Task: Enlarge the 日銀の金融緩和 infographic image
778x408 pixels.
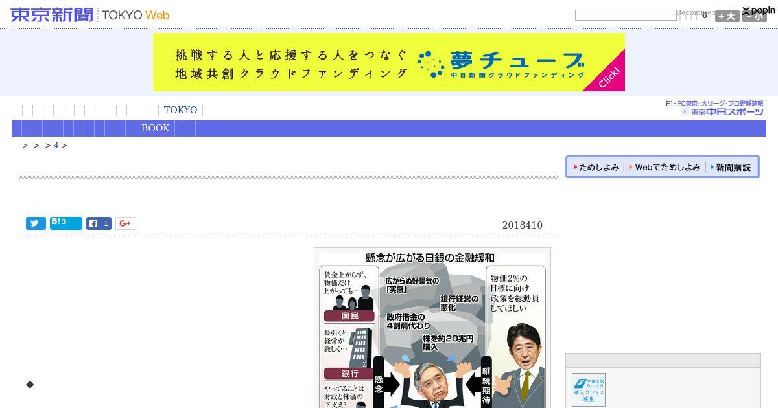Action: click(x=432, y=328)
